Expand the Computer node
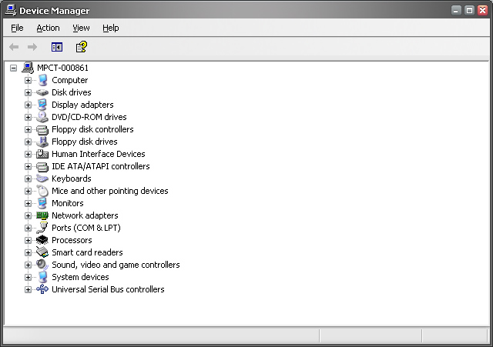 coord(28,80)
